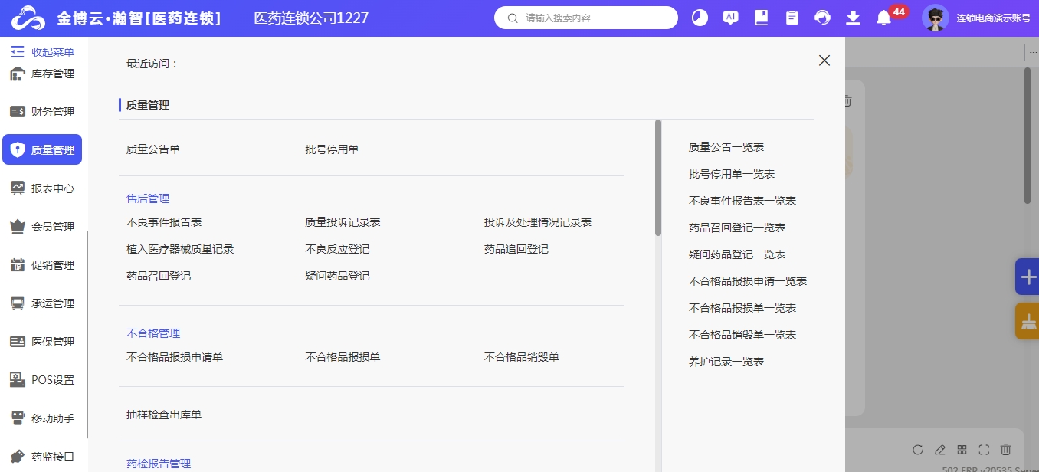Open the download center icon
Viewport: 1039px width, 472px height.
point(853,18)
